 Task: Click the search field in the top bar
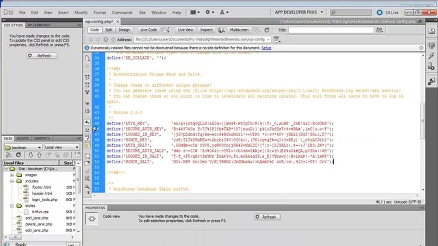[350, 12]
